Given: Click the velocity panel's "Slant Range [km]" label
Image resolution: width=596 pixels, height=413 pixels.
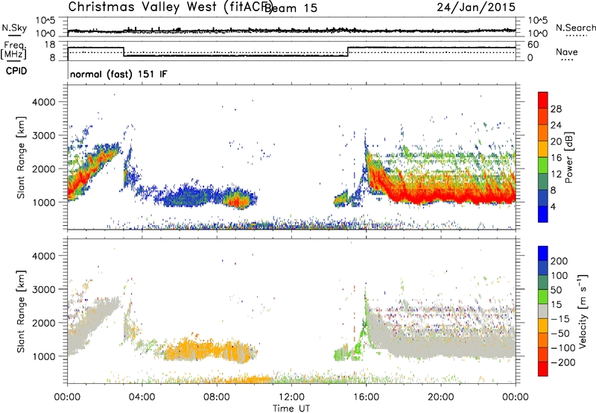Looking at the screenshot, I should (21, 312).
